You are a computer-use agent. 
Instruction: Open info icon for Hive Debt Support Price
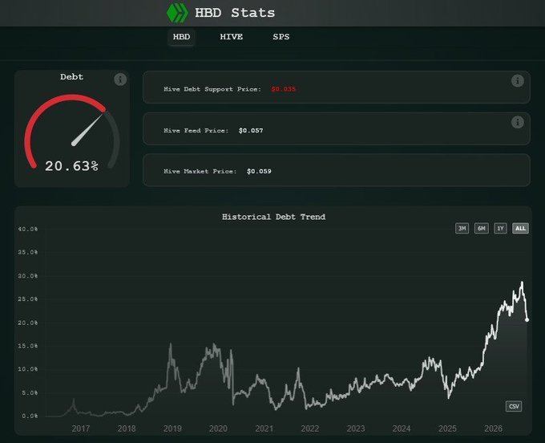(x=518, y=81)
